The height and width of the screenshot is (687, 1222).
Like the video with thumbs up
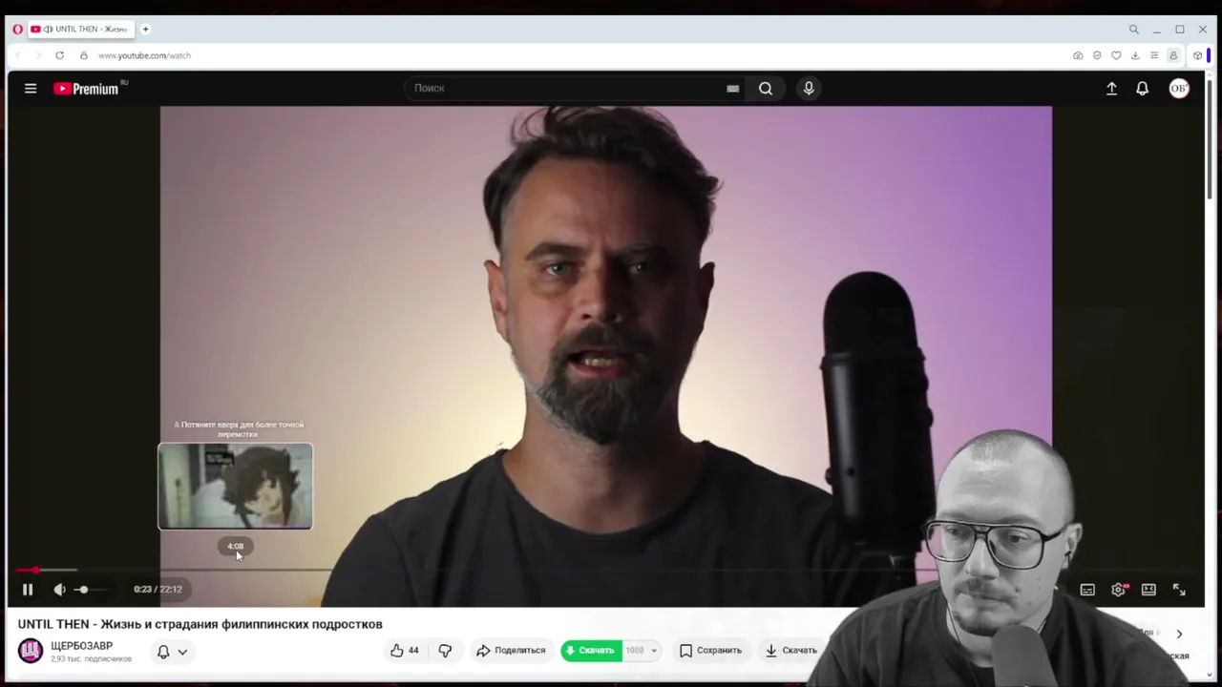(x=405, y=651)
